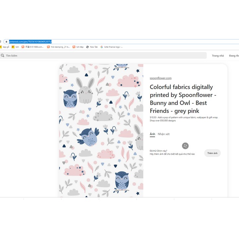This screenshot has height=239, width=239.
Task: Click the 'Đã thử Ghim này?' text
Action: pyautogui.click(x=158, y=151)
